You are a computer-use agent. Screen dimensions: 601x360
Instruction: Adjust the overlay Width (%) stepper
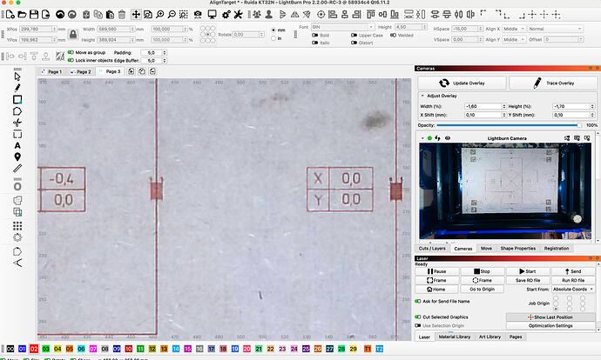[504, 106]
